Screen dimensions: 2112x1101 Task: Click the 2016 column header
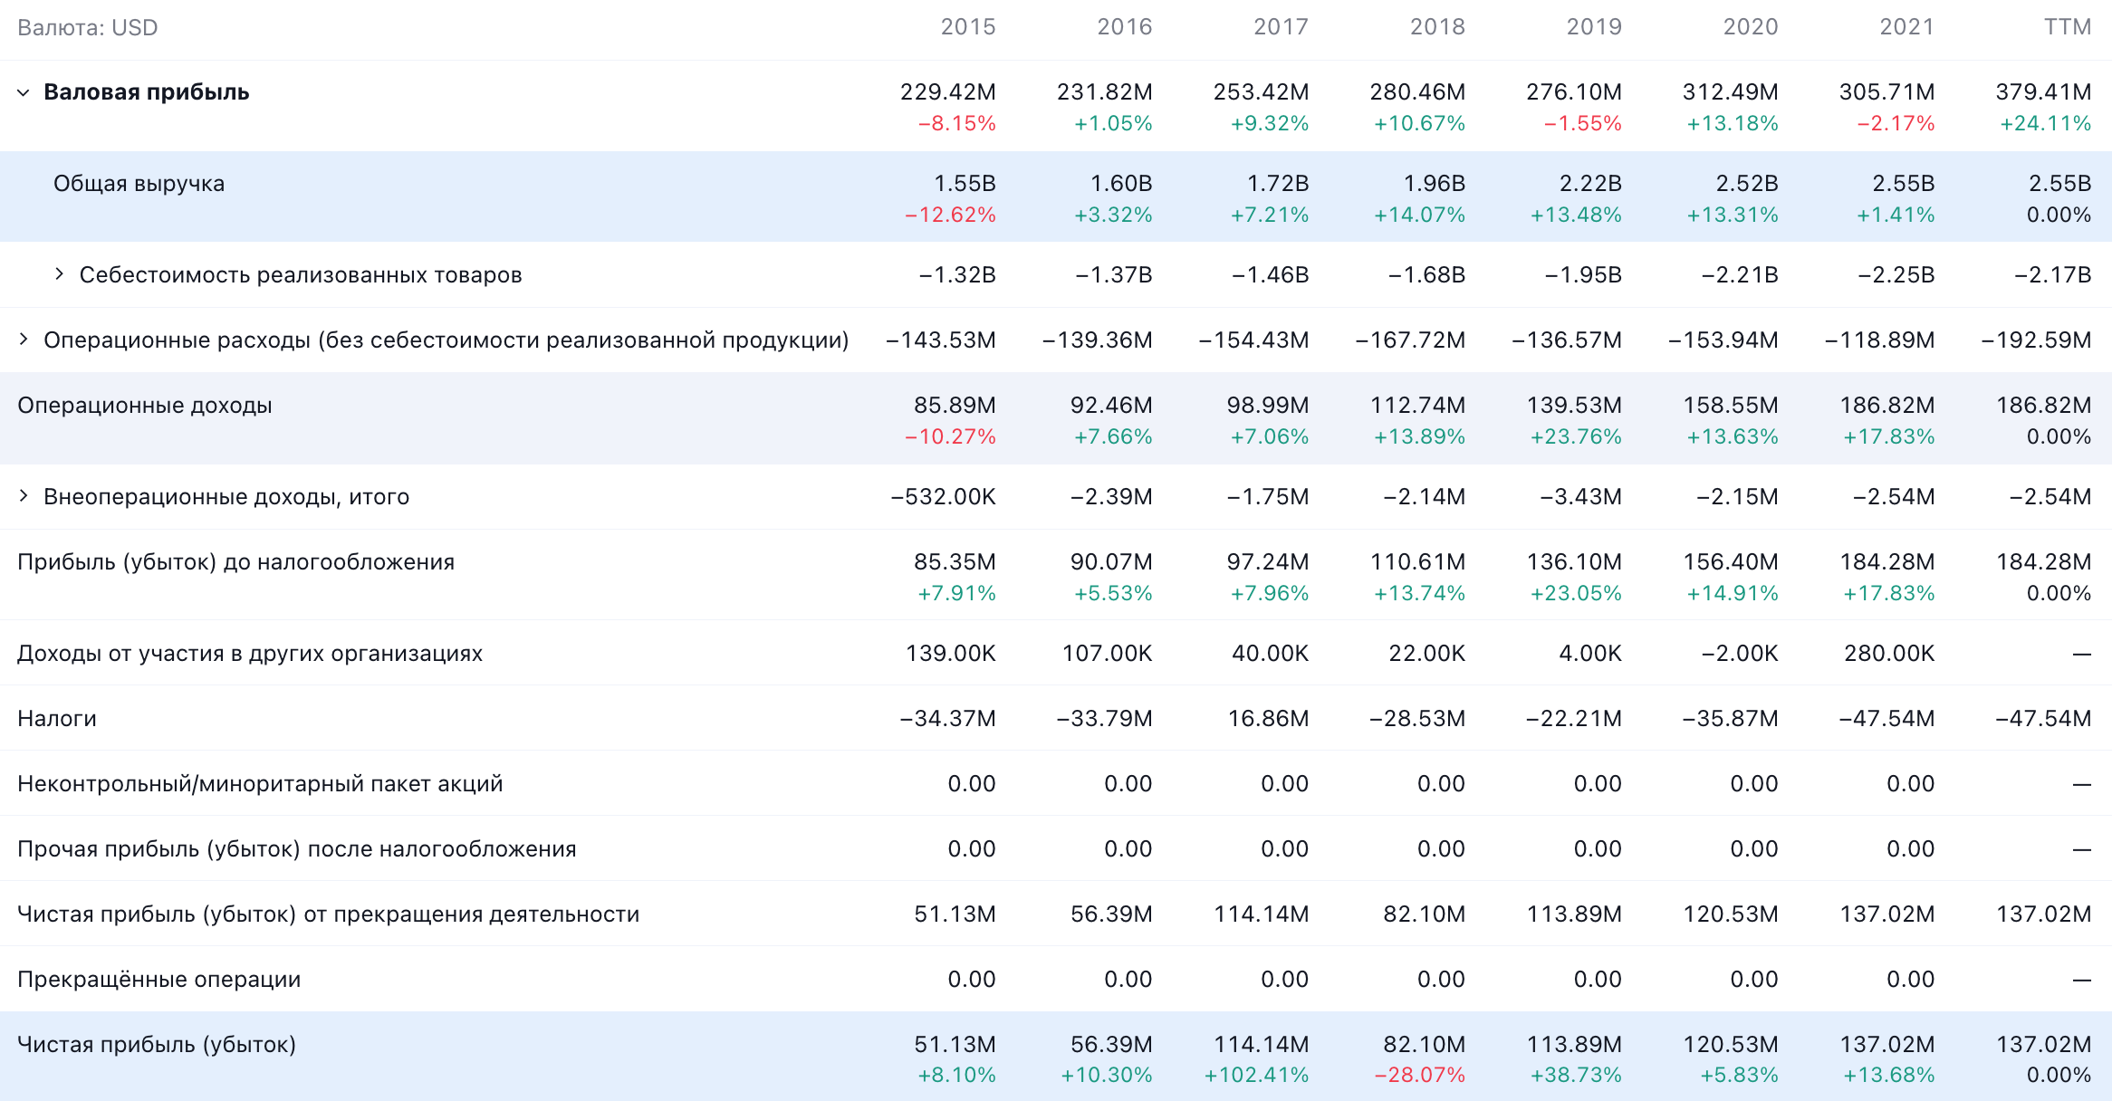coord(1125,27)
